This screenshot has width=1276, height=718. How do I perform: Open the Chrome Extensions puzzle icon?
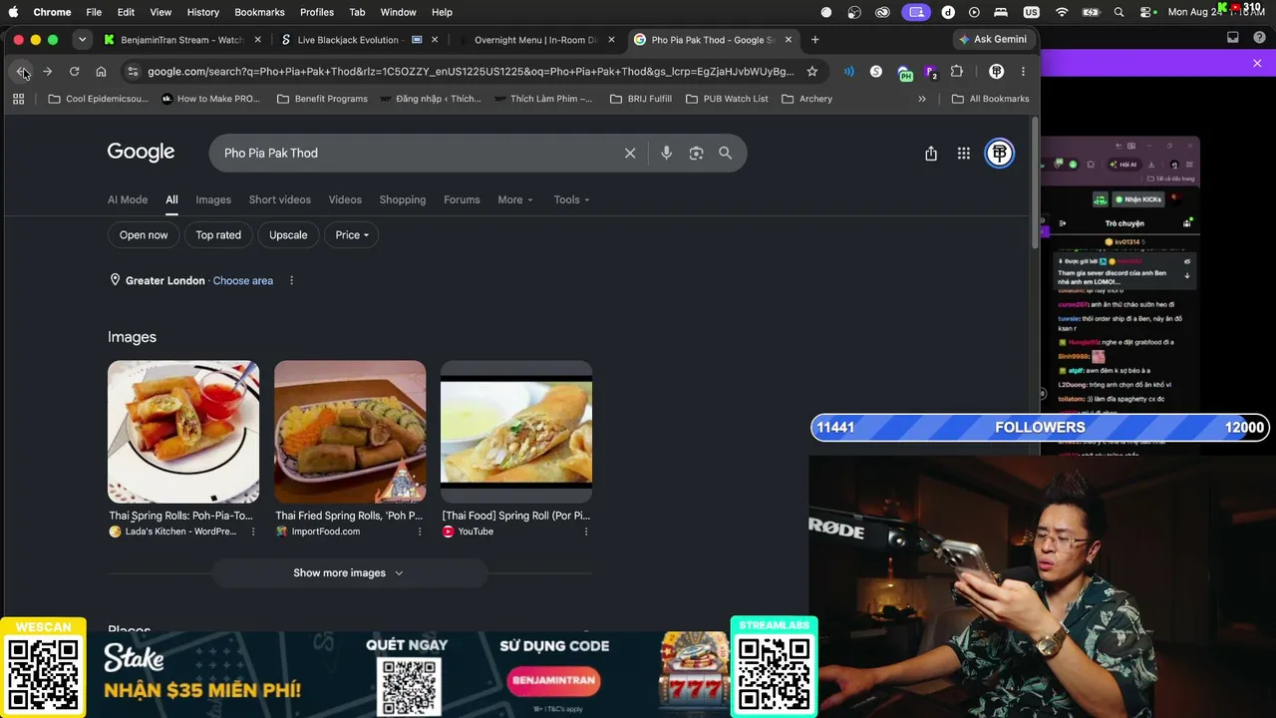pyautogui.click(x=957, y=72)
